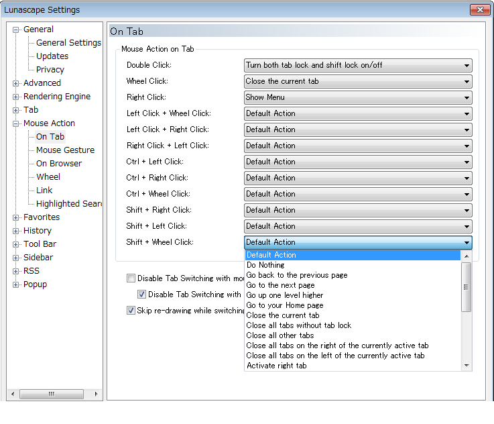Uncheck Skip re-drawing while switching
The image size is (494, 424).
tap(131, 311)
